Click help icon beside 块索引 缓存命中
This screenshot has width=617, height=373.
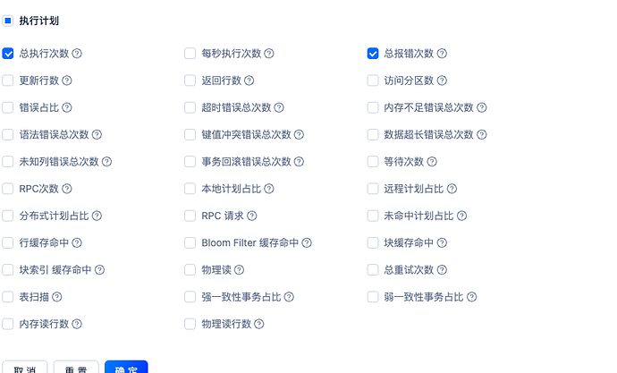click(x=99, y=270)
